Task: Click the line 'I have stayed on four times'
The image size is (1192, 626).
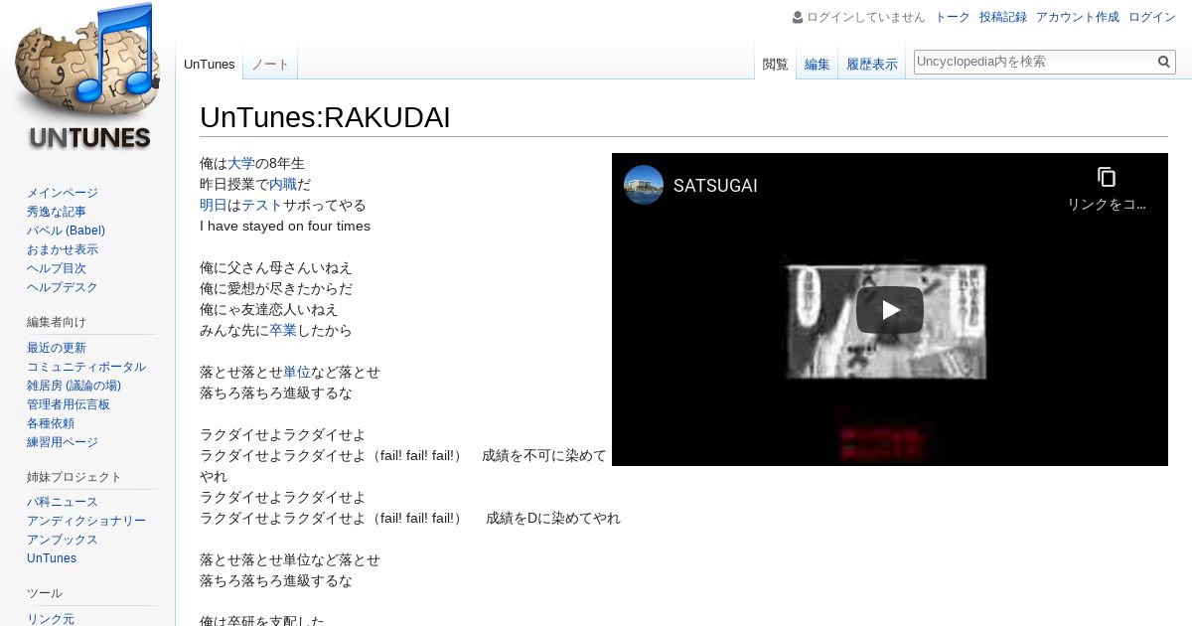Action: [x=285, y=226]
